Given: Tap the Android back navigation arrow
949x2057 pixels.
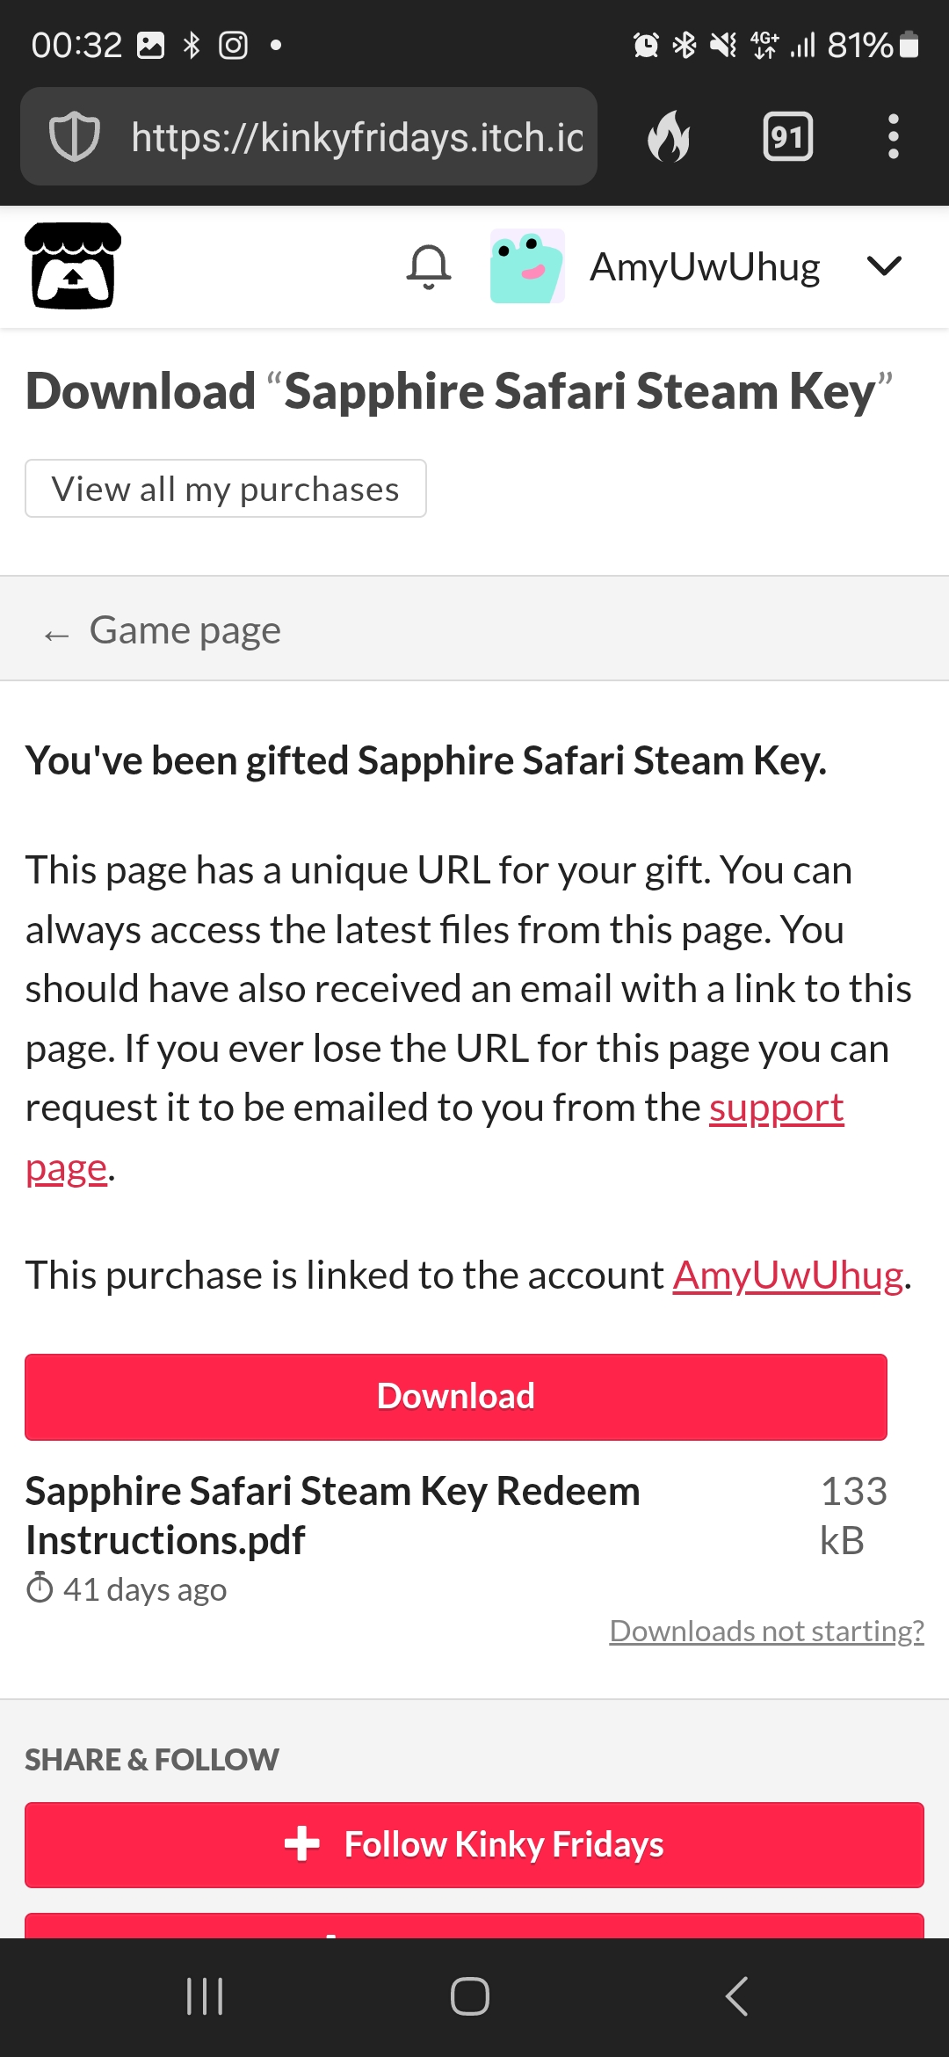Looking at the screenshot, I should click(x=736, y=1996).
